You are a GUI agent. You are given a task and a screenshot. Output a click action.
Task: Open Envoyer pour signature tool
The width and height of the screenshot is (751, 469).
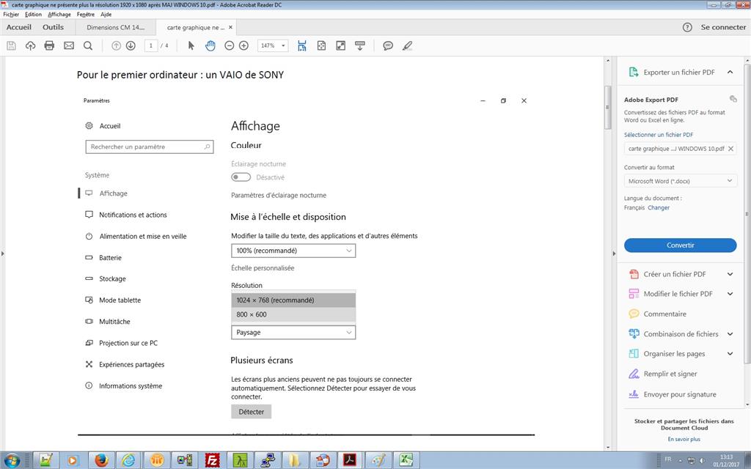coord(680,394)
